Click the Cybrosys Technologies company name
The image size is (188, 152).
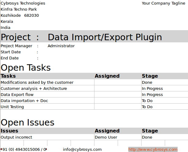(23, 3)
